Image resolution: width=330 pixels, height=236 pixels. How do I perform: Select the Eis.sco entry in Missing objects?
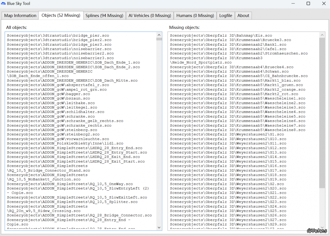coord(221,36)
